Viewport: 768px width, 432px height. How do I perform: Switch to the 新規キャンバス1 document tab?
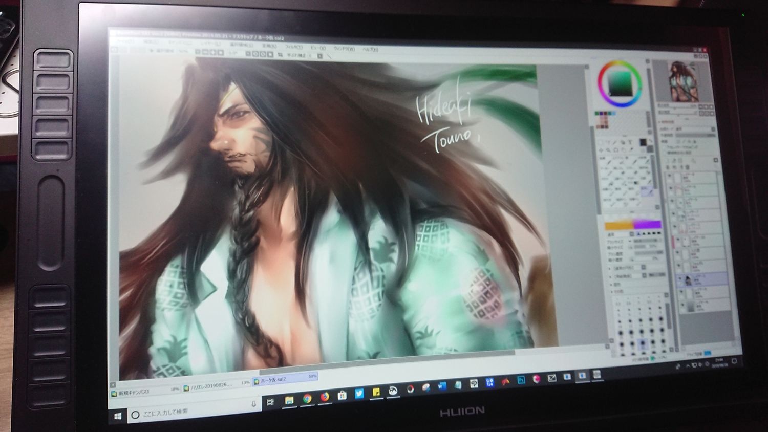tap(146, 392)
